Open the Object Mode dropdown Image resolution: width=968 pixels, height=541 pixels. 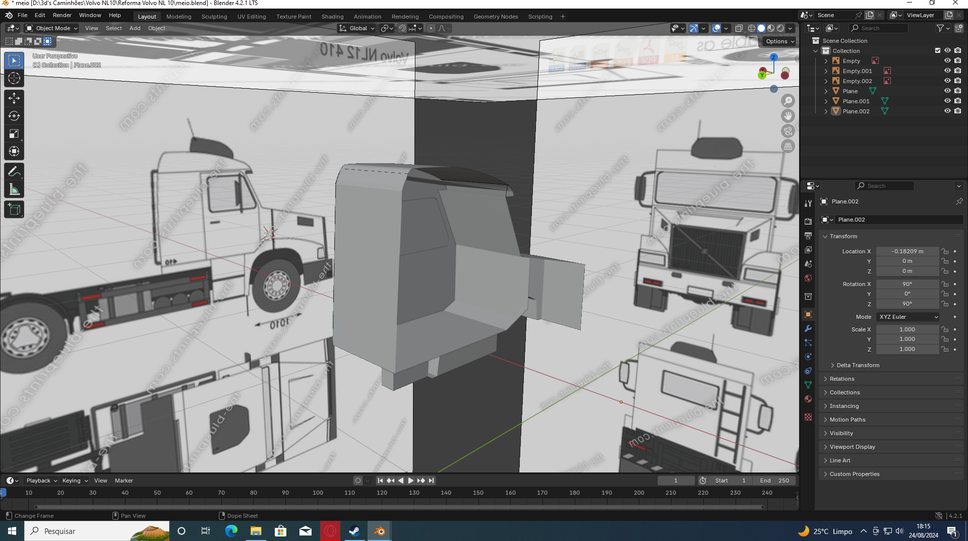coord(52,28)
